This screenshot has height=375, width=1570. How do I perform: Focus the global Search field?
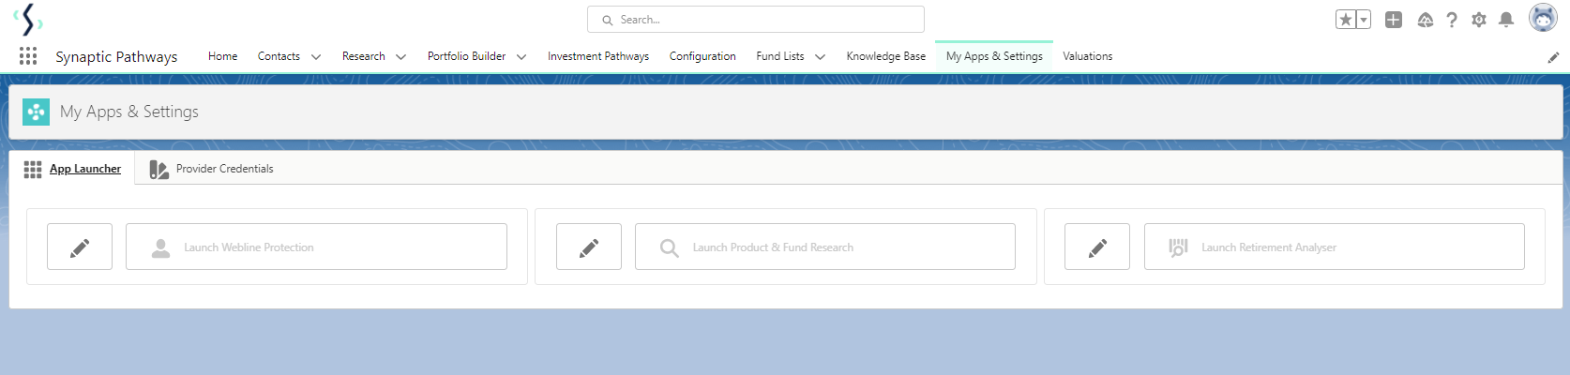tap(756, 20)
